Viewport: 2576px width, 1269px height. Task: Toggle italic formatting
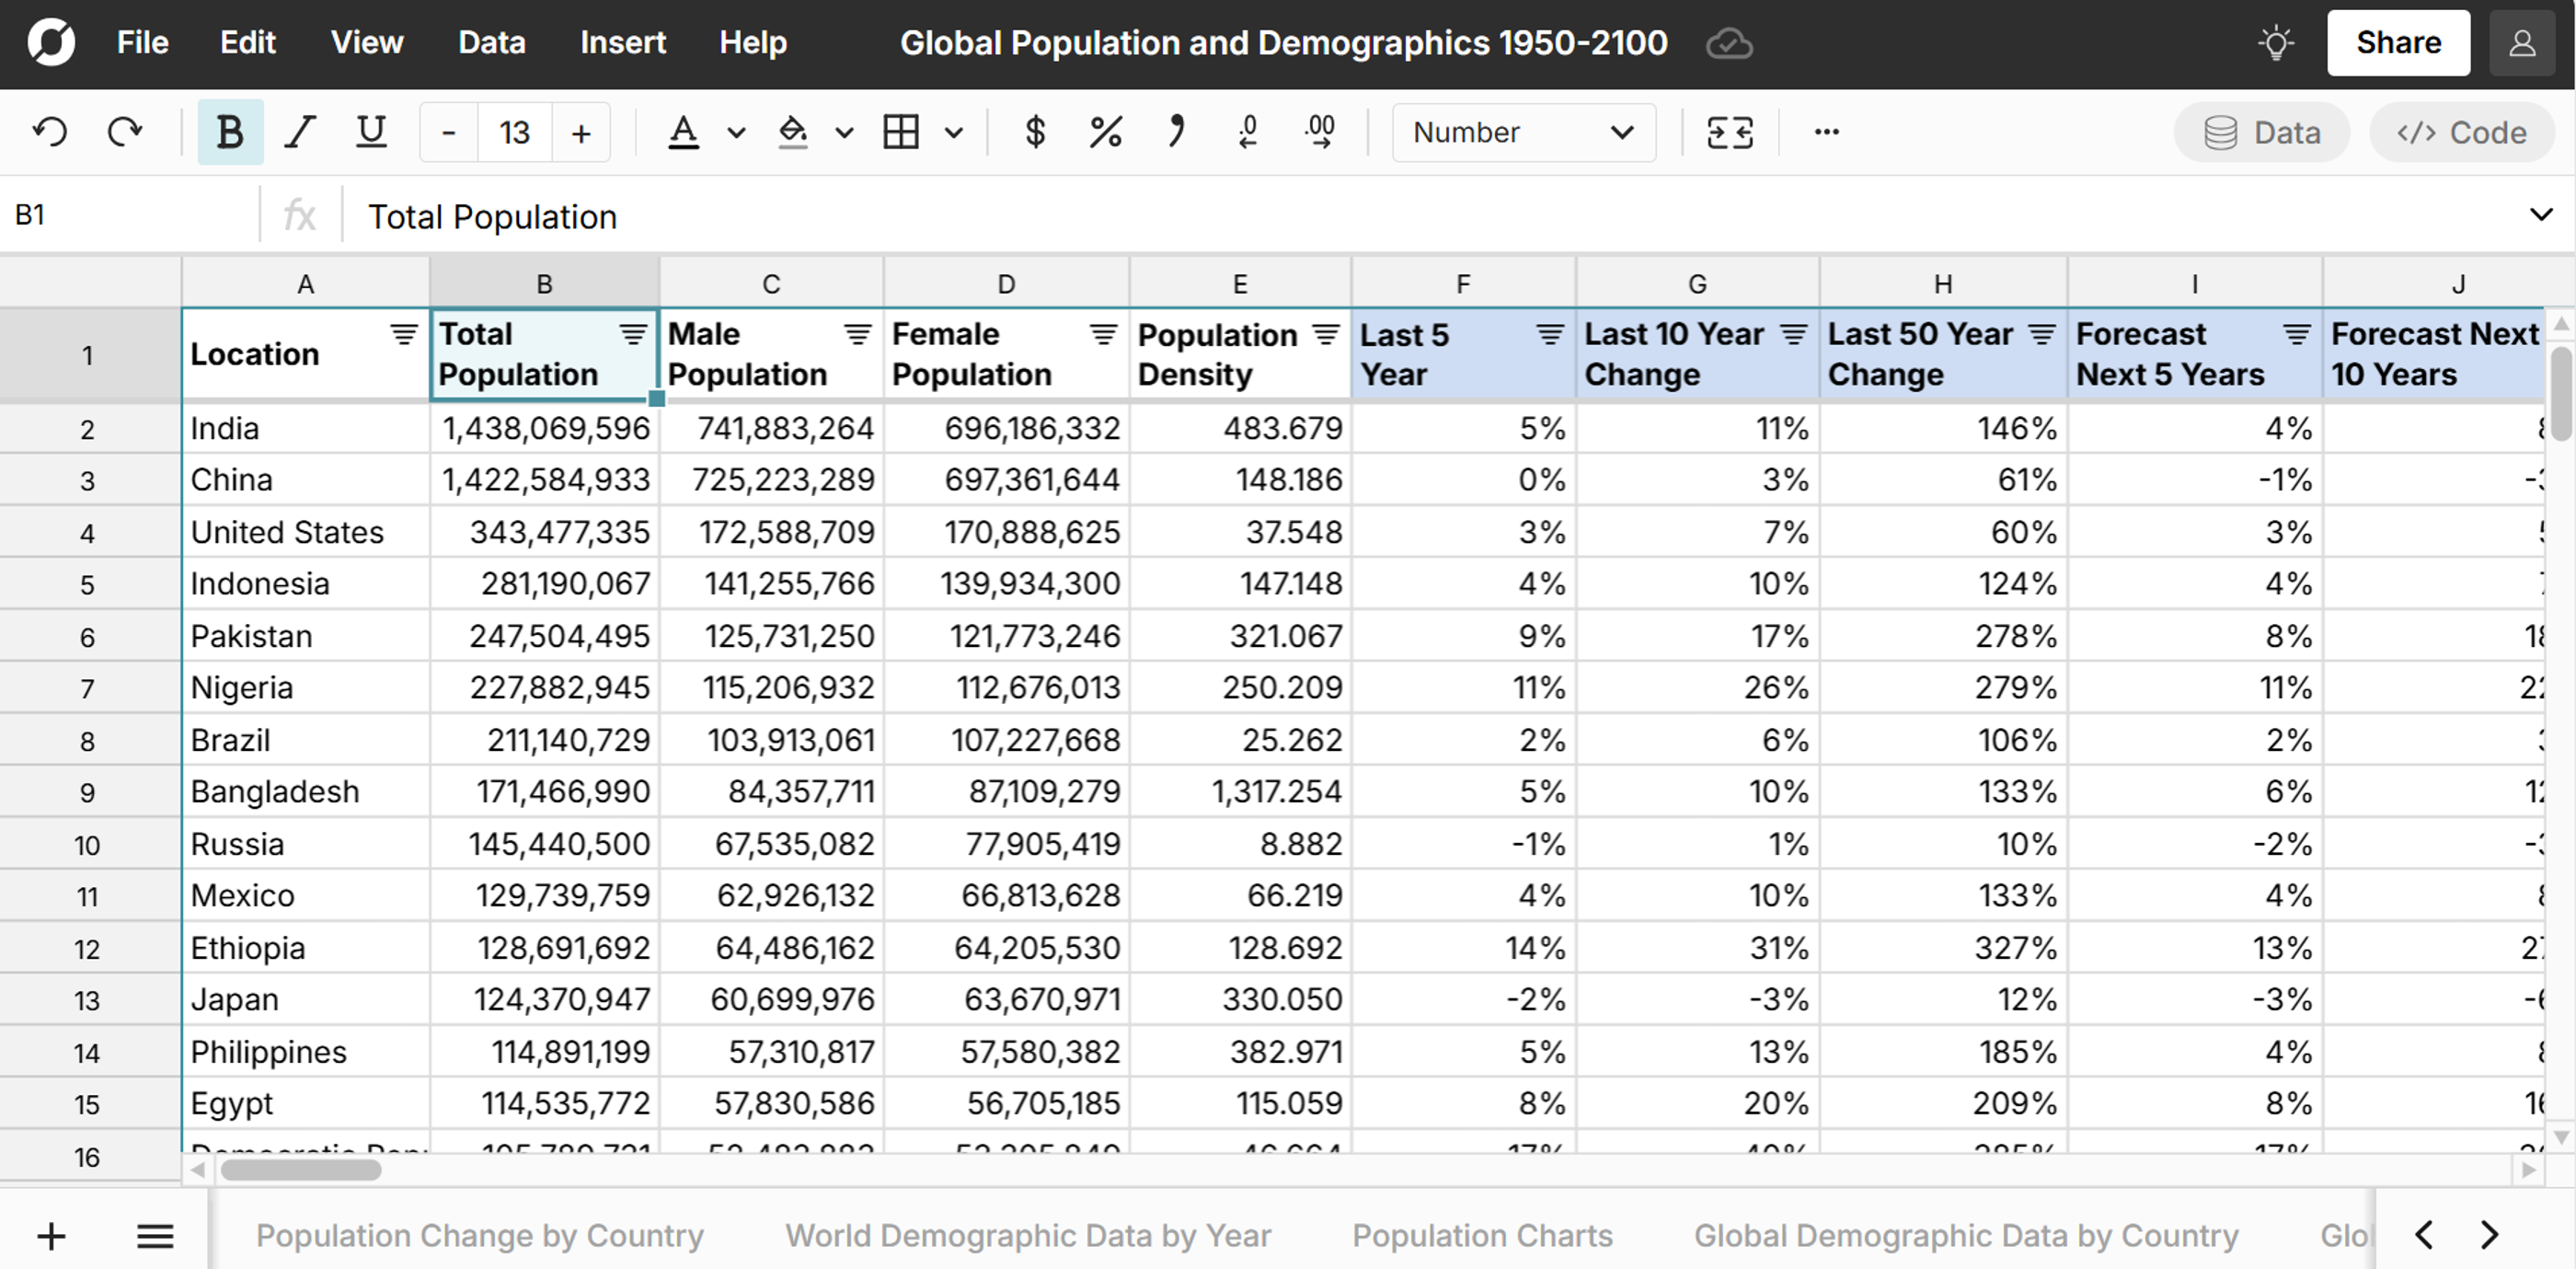(x=299, y=132)
